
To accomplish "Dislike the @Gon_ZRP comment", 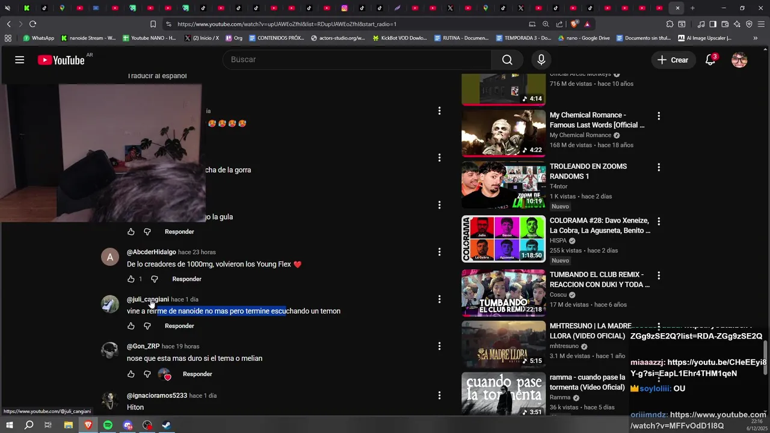I will (147, 374).
